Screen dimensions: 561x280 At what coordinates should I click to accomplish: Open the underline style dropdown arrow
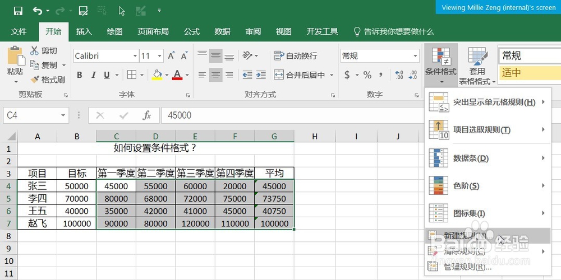117,75
